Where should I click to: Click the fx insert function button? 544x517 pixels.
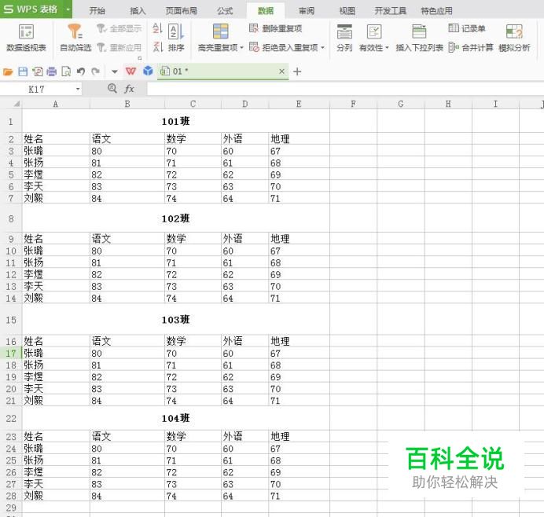129,89
